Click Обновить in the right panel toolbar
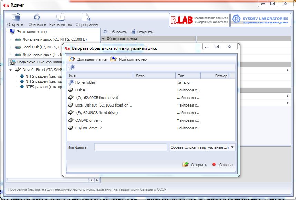The width and height of the screenshot is (296, 200). [115, 32]
